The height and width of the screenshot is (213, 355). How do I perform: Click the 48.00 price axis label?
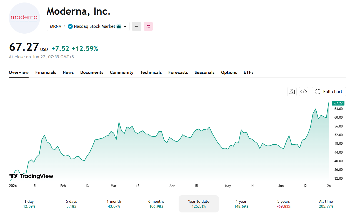(338, 144)
